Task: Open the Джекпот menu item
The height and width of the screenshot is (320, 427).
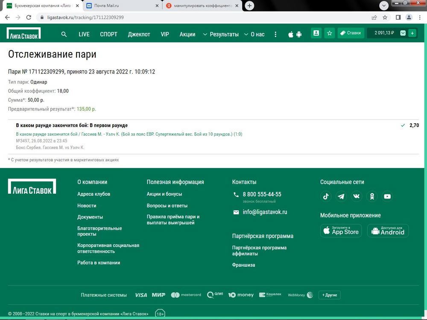Action: tap(139, 34)
